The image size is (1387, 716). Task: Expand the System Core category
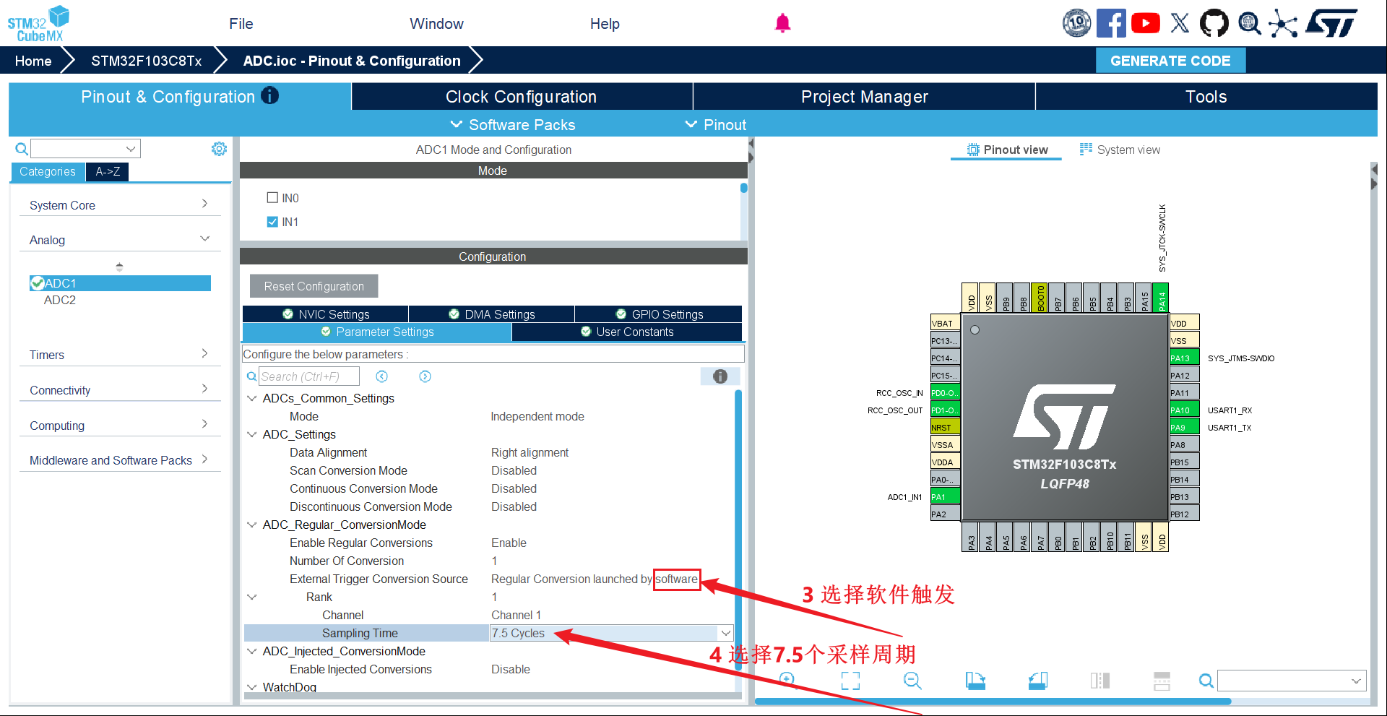[119, 205]
